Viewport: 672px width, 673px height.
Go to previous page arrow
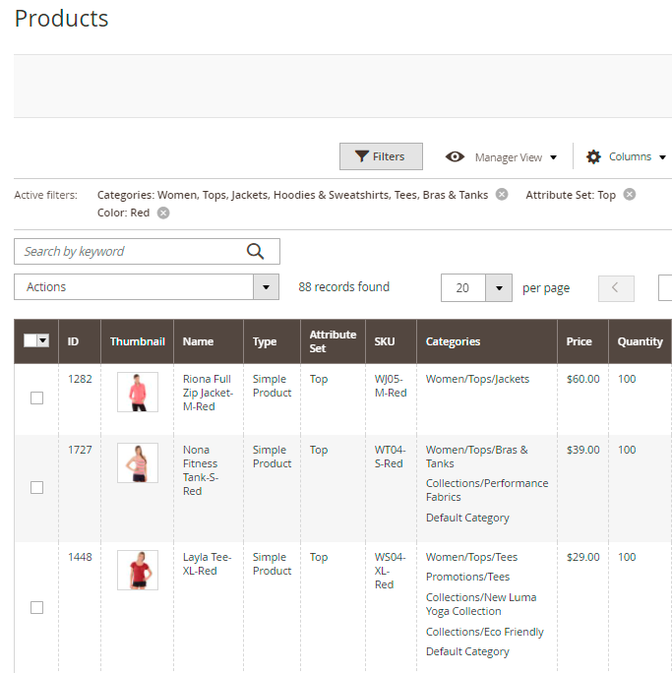(x=616, y=288)
